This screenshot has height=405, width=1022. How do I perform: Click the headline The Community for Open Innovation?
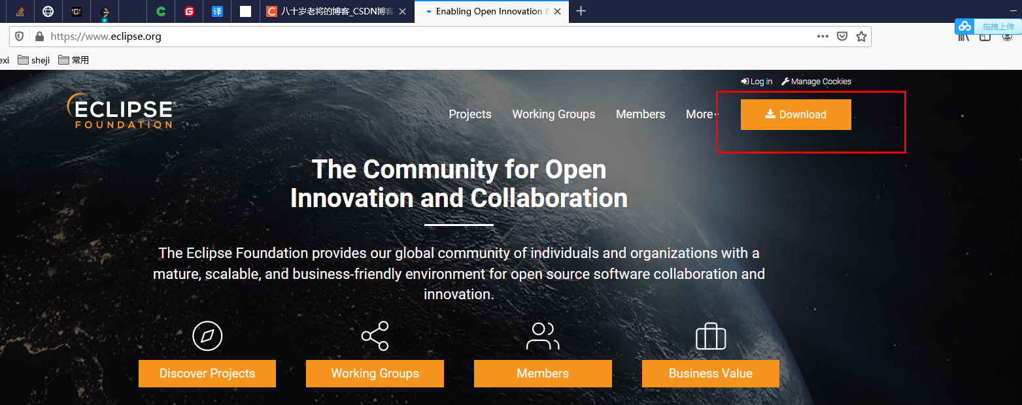[x=459, y=184]
